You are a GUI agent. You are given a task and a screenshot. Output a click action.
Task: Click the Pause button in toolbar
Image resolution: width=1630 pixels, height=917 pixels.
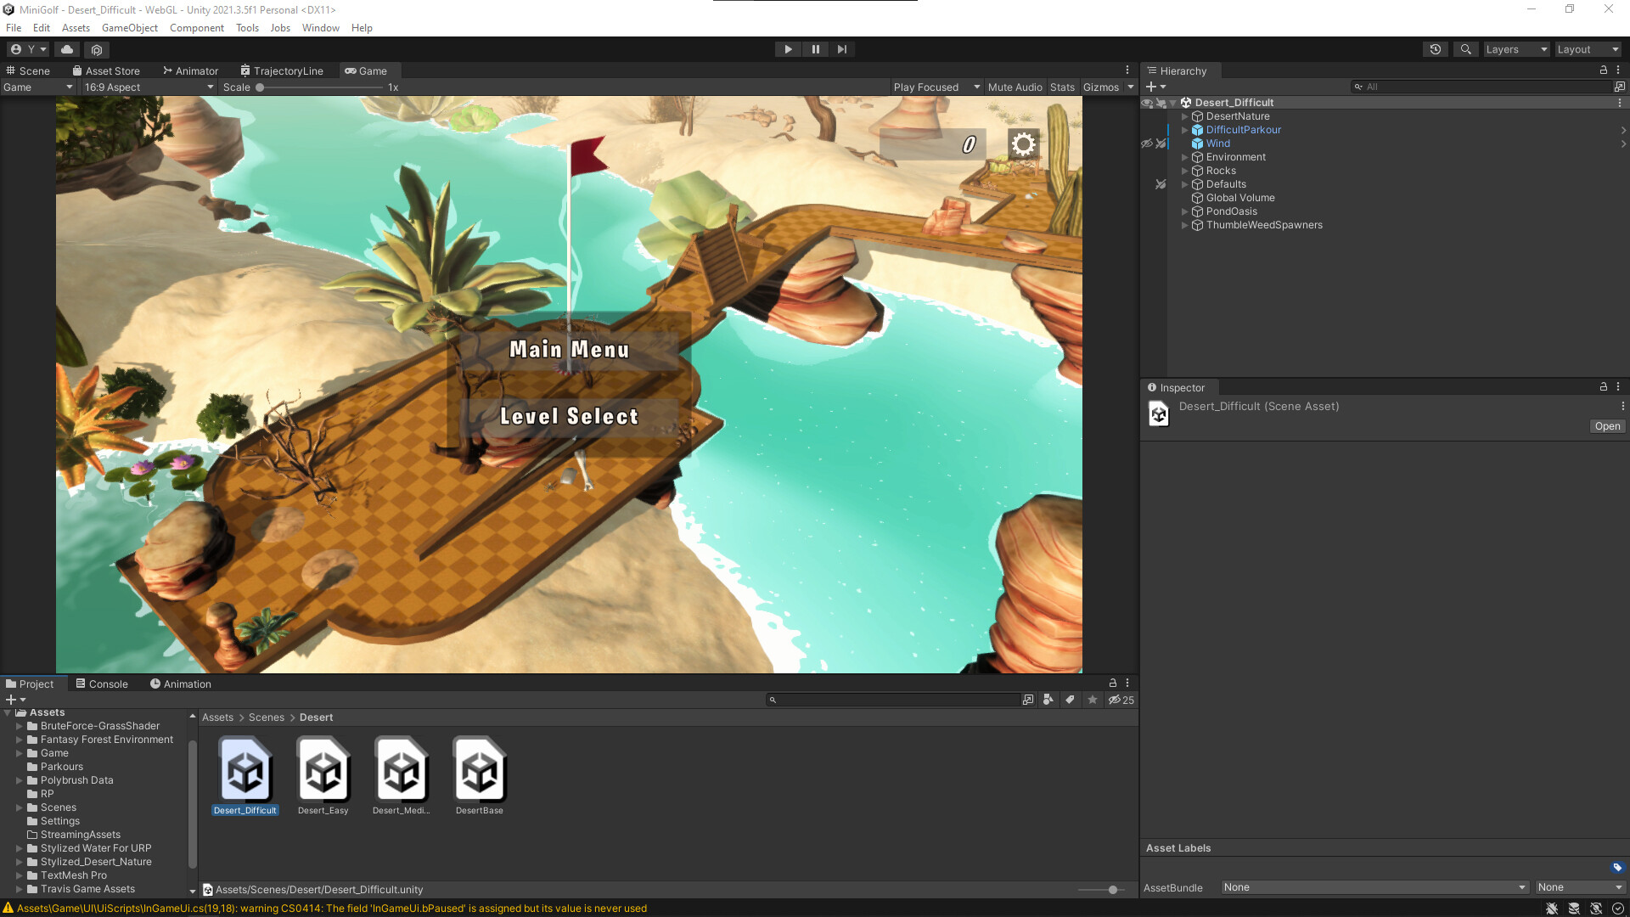(x=815, y=49)
